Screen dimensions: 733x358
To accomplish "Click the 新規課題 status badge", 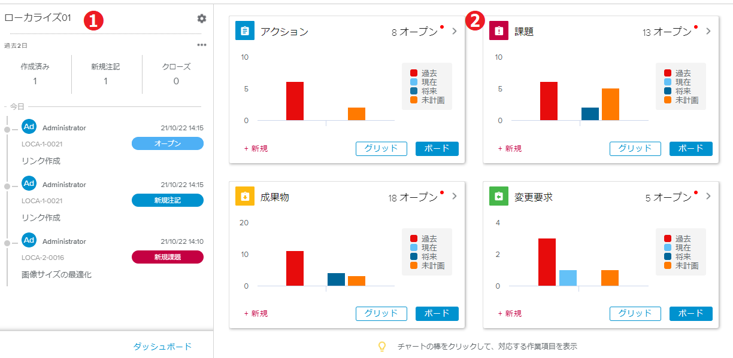I will (168, 257).
